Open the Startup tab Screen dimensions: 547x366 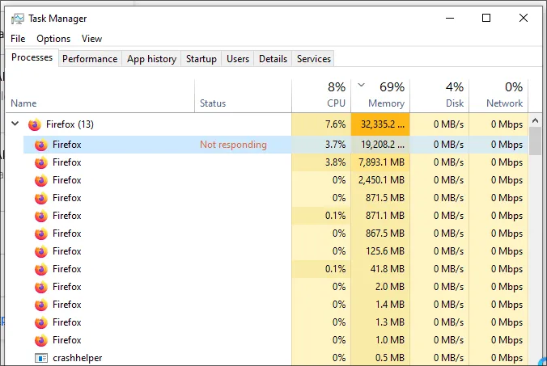pyautogui.click(x=201, y=59)
